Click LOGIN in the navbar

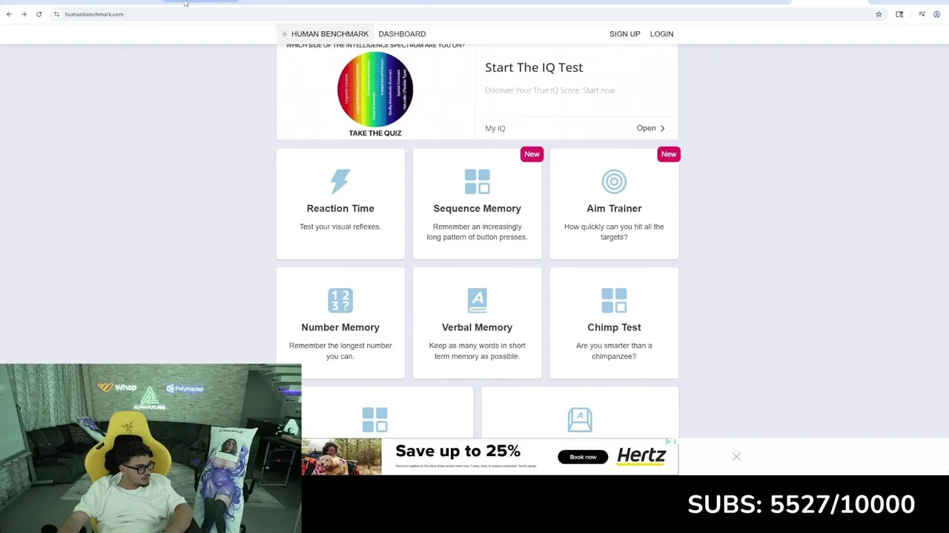coord(661,34)
